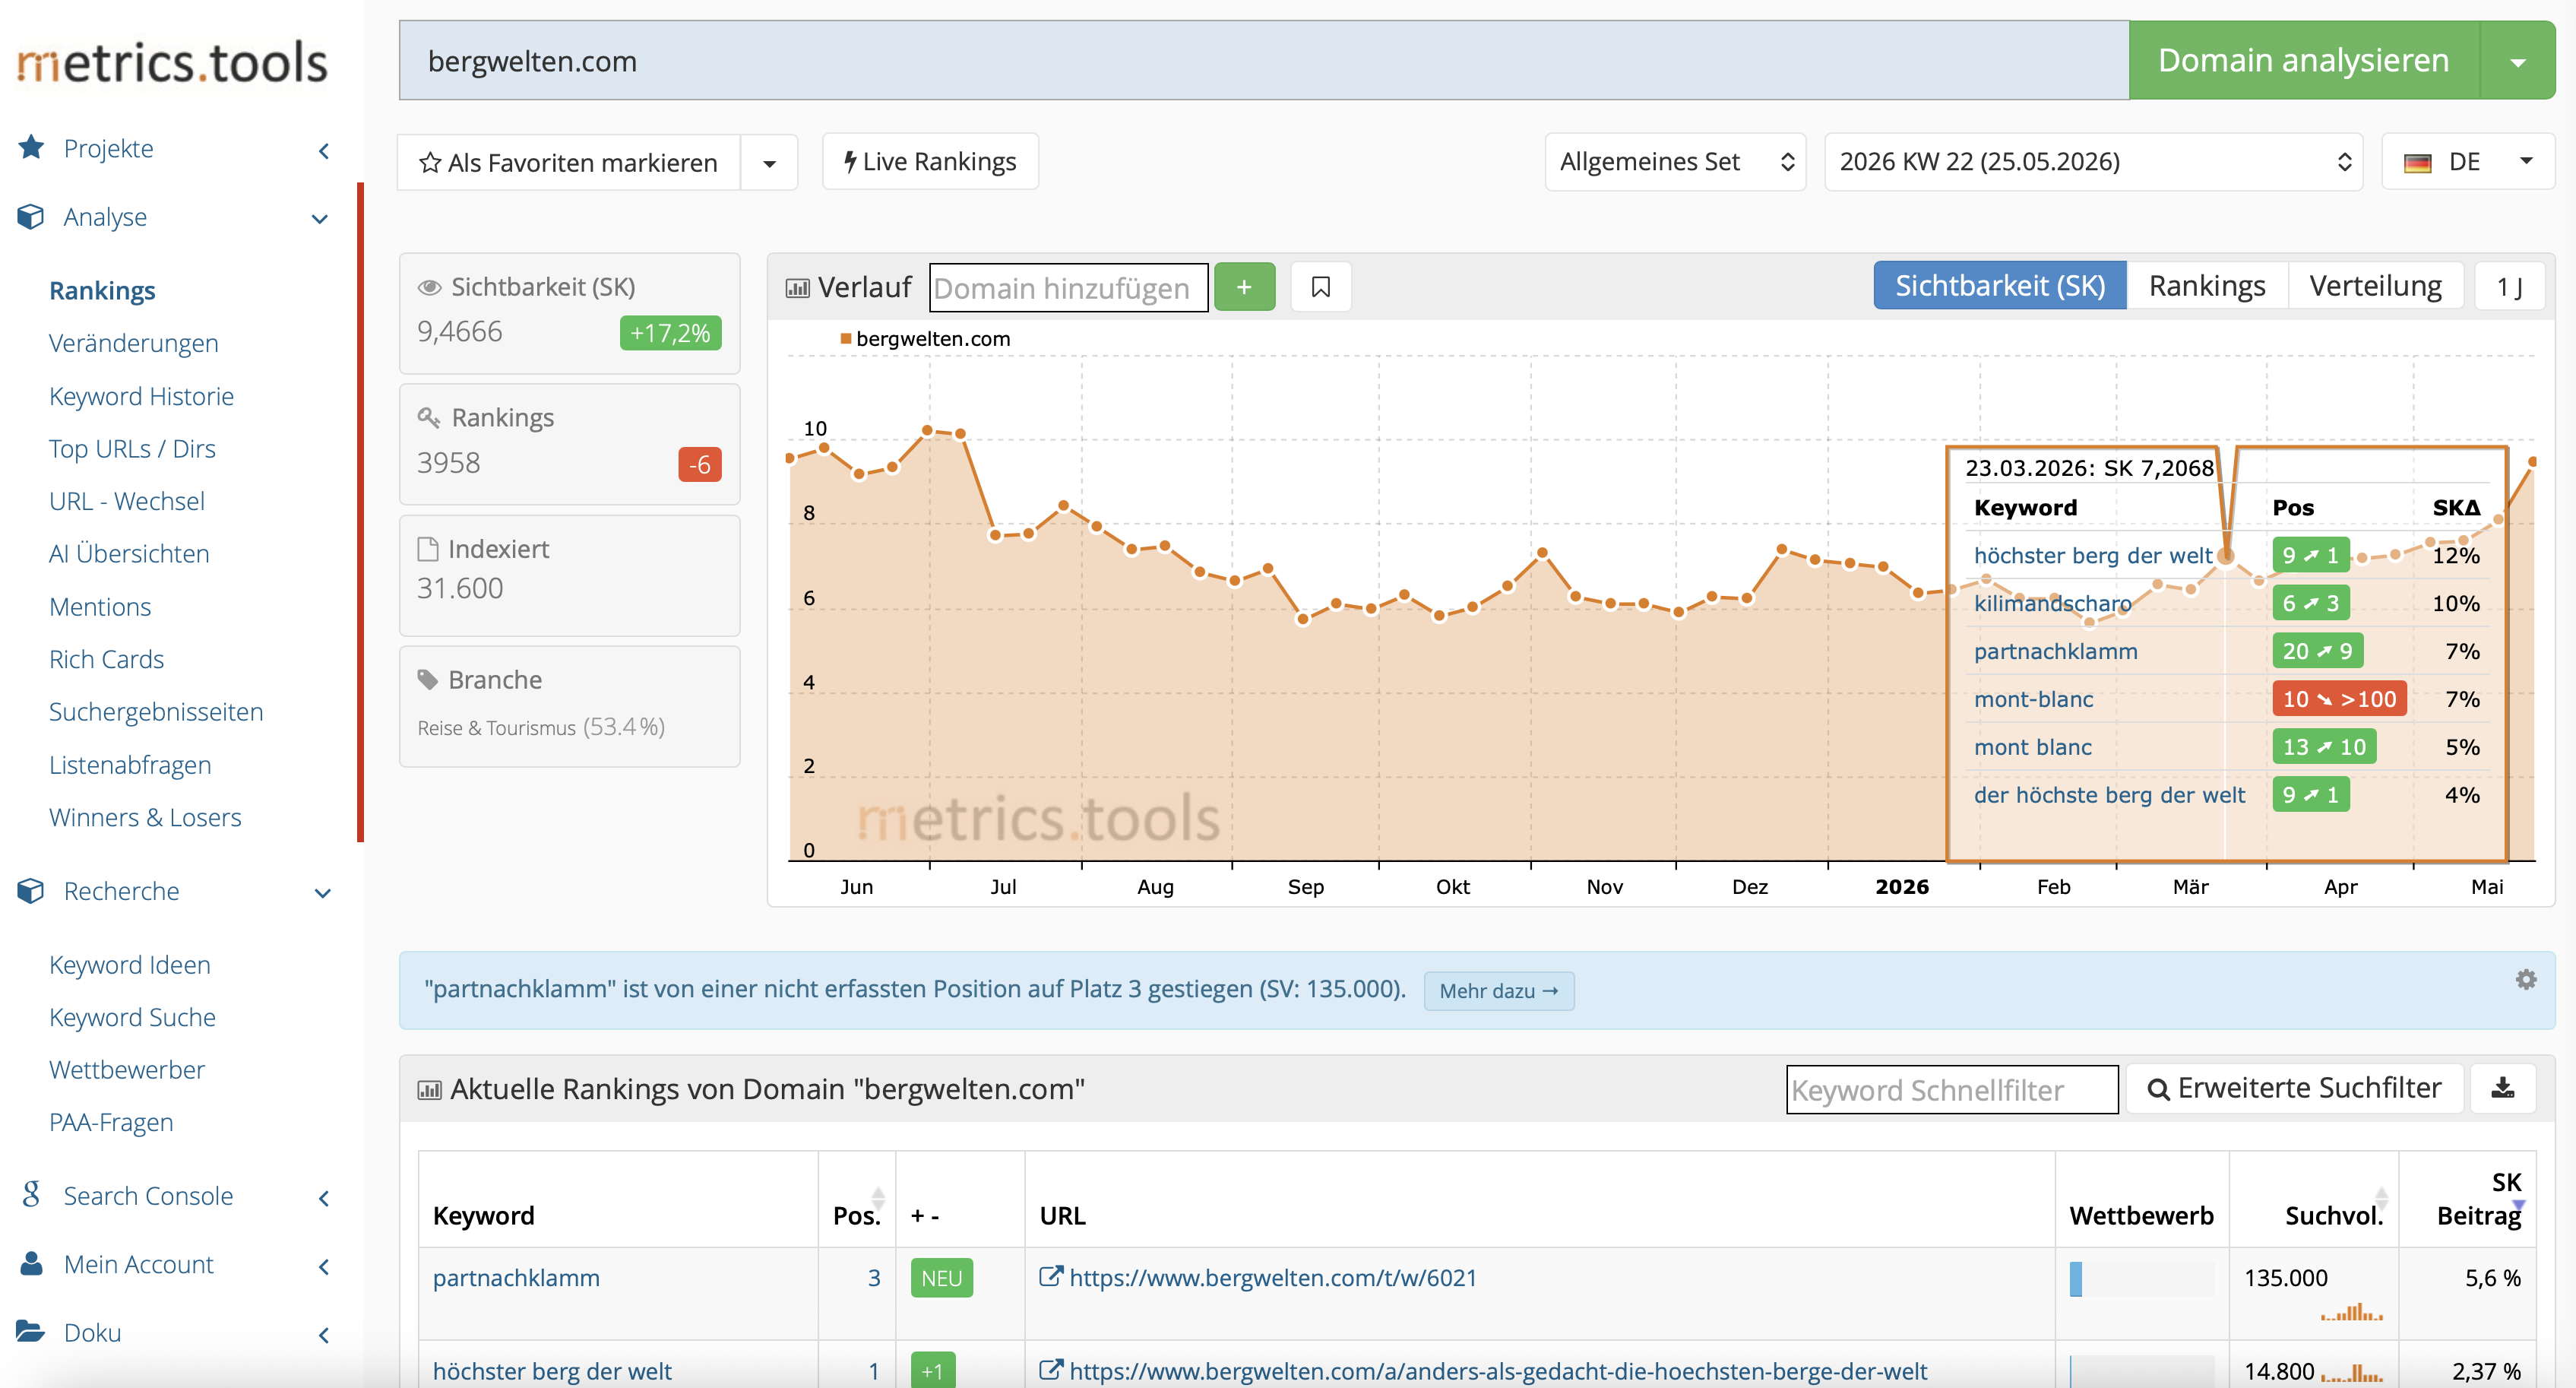Open the calendar week 2026 KW 22 selector
The width and height of the screenshot is (2576, 1388).
2093,162
